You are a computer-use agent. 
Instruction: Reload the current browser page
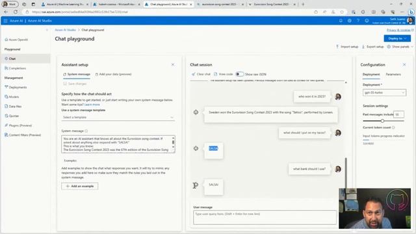click(x=16, y=12)
